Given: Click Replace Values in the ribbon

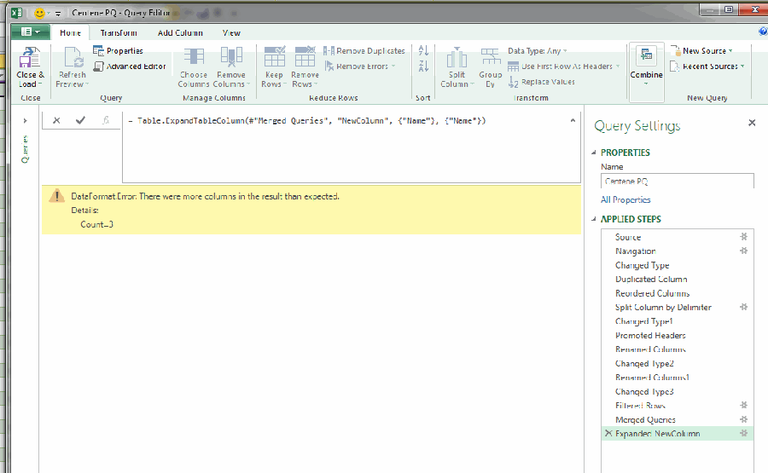Looking at the screenshot, I should (x=542, y=82).
